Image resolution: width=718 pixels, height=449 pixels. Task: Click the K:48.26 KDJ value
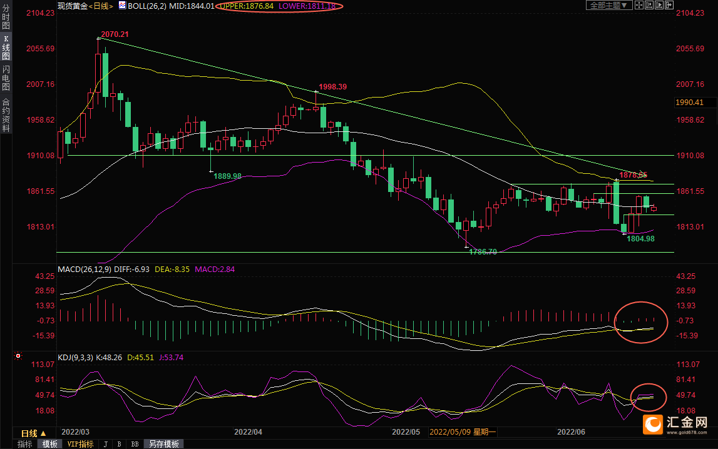tap(109, 358)
